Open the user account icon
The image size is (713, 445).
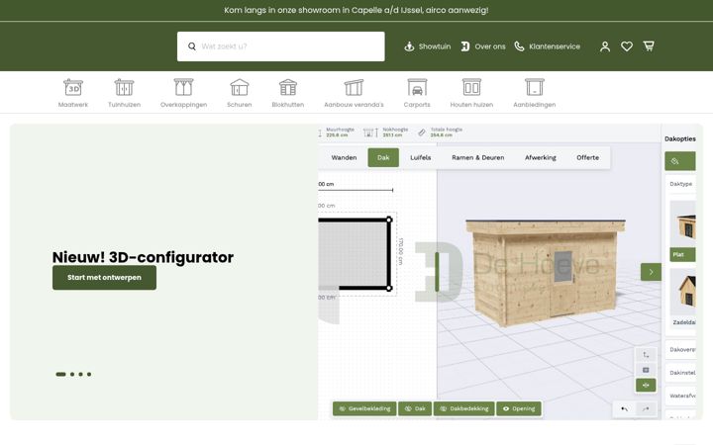605,46
